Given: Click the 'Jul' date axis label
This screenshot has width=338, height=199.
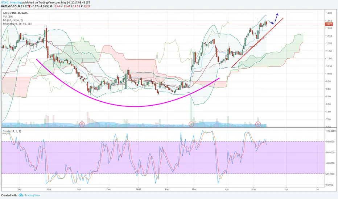Looking at the screenshot, I should [x=318, y=190].
